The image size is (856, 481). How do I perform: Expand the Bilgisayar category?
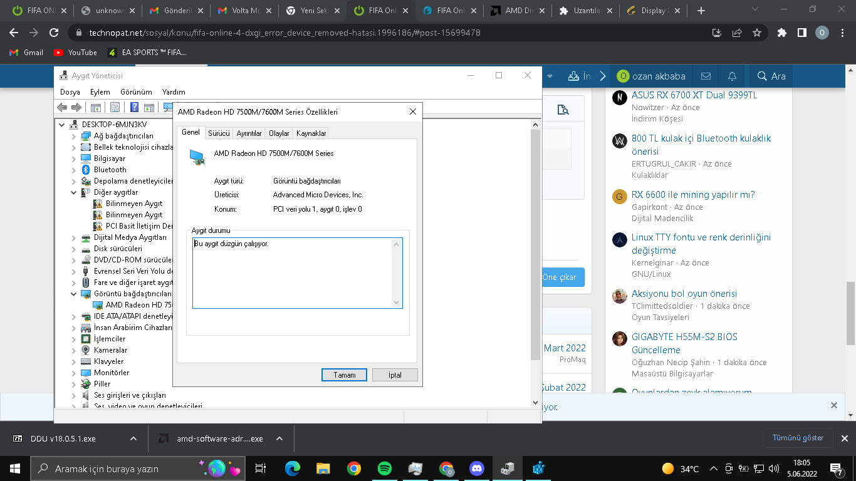coord(74,158)
